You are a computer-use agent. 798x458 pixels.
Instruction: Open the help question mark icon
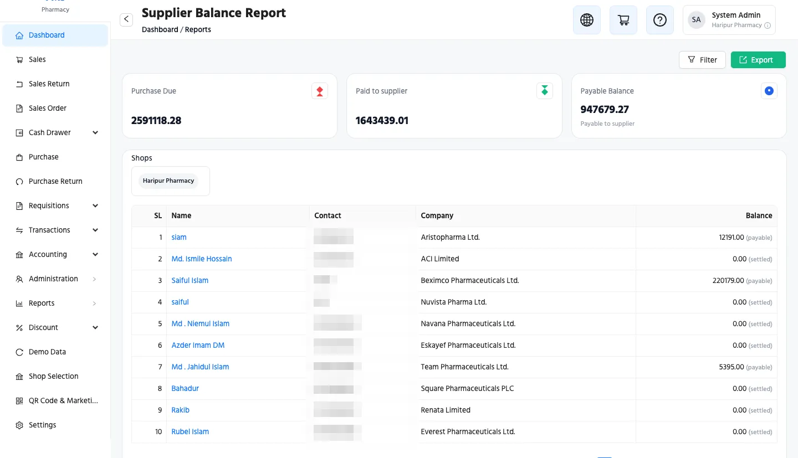tap(660, 20)
